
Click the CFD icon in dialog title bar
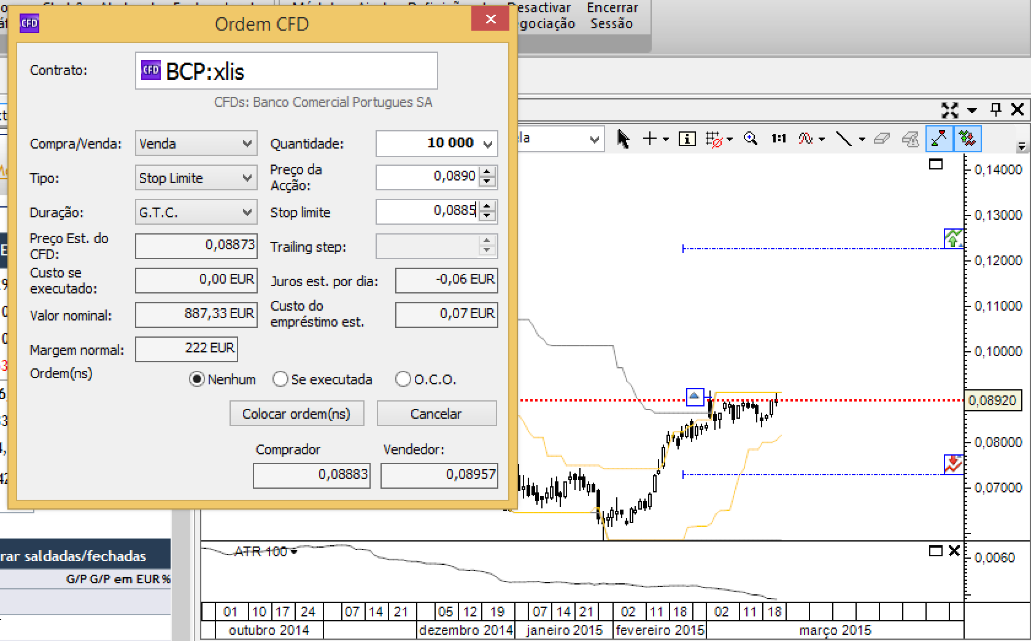pos(29,24)
